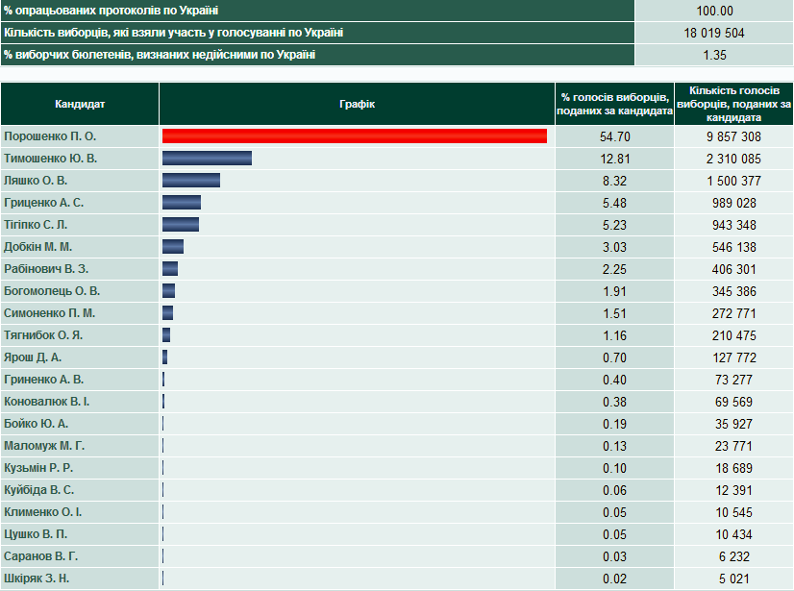Click the last candidate Шкіряк З. Н.

tap(37, 579)
